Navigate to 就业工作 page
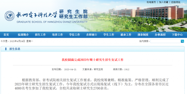The height and width of the screenshot is (94, 187). coord(126,35)
